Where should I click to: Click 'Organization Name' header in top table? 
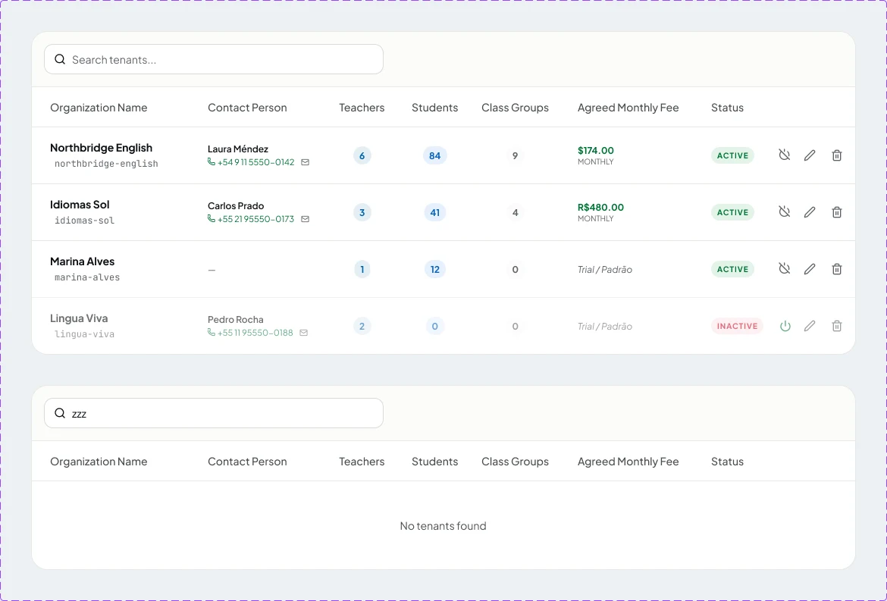coord(99,108)
